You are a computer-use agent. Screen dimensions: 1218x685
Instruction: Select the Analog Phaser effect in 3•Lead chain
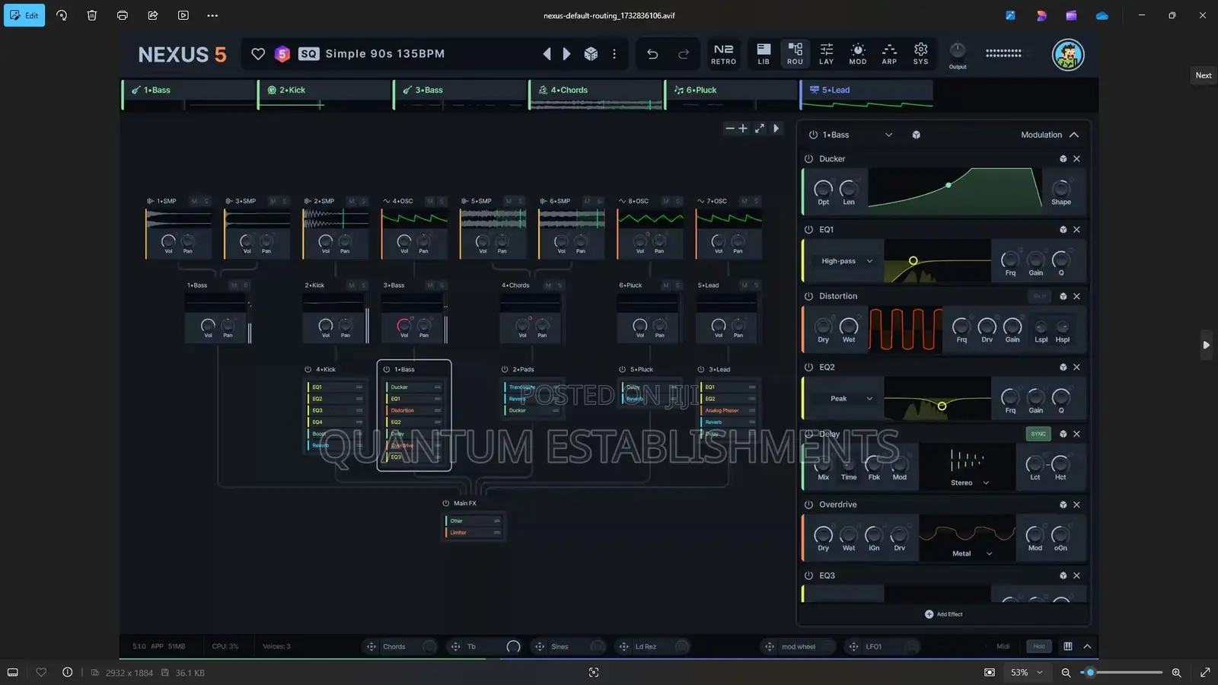[x=729, y=410]
